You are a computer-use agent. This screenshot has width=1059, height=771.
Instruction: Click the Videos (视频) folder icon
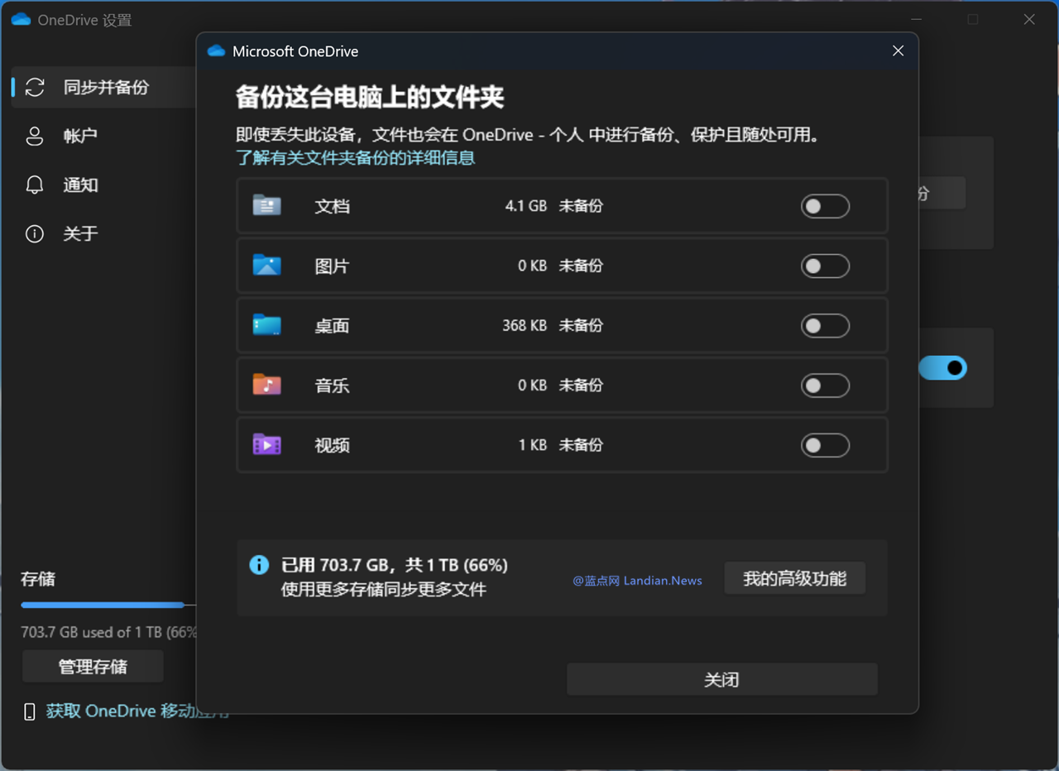[266, 444]
